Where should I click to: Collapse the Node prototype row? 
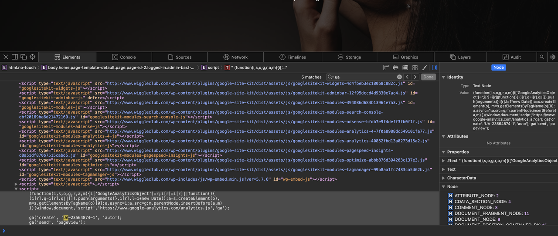[x=444, y=187]
